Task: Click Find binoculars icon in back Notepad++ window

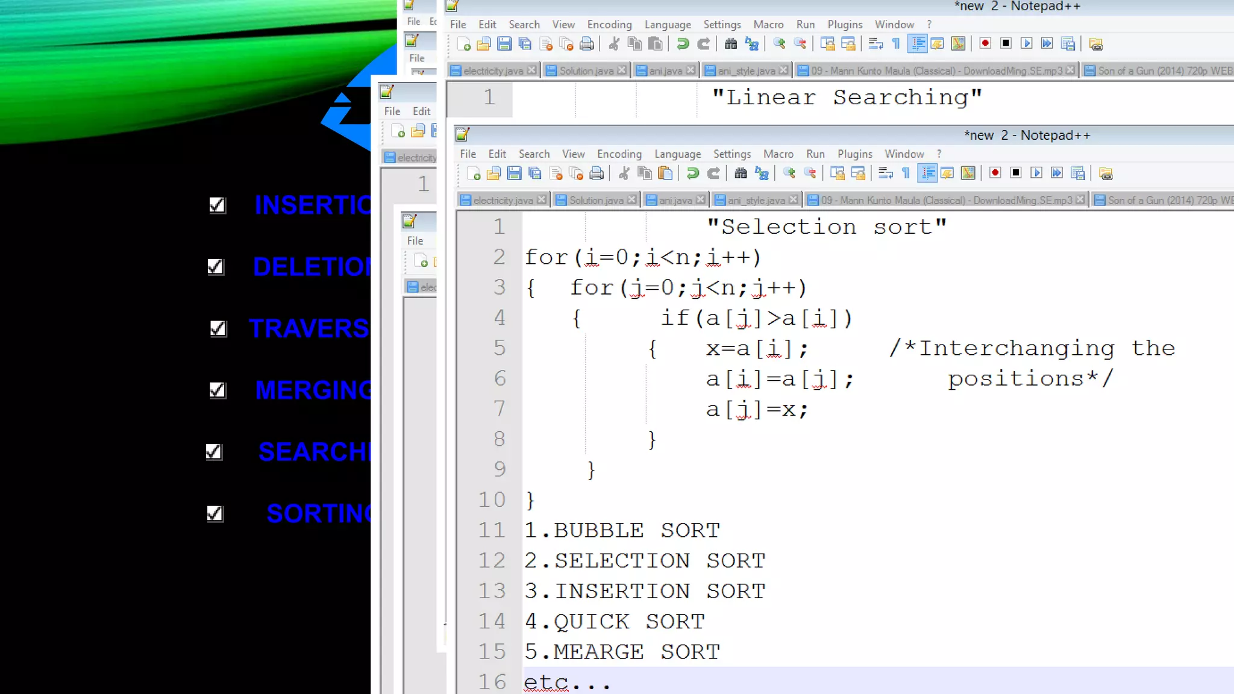Action: (731, 44)
